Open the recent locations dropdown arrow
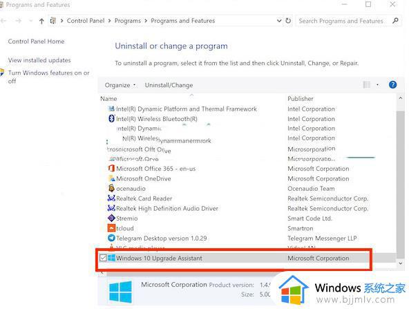 (x=30, y=21)
